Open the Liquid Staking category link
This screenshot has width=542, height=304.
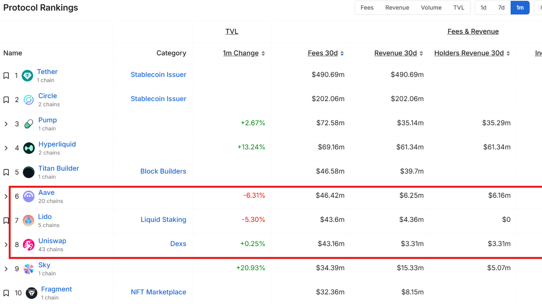tap(163, 220)
